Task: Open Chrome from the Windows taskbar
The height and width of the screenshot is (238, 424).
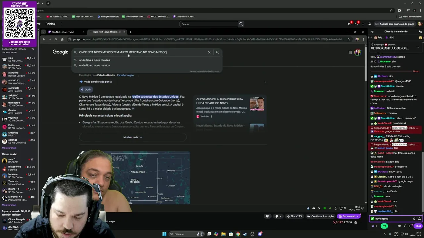Action: point(238,234)
